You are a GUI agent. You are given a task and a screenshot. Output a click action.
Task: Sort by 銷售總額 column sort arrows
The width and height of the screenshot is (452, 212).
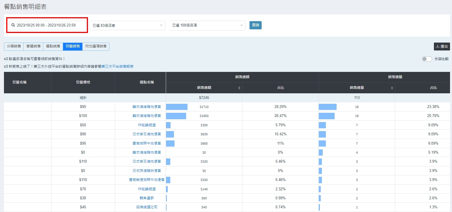pyautogui.click(x=239, y=88)
